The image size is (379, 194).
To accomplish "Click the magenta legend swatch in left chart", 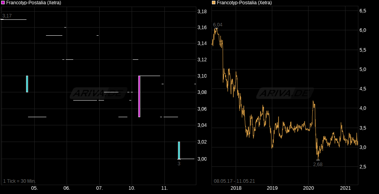I will [x=3, y=3].
